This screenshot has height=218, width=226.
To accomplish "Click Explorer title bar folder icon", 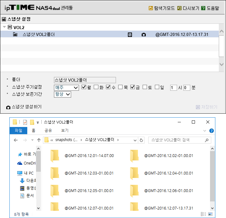I will (15, 122).
